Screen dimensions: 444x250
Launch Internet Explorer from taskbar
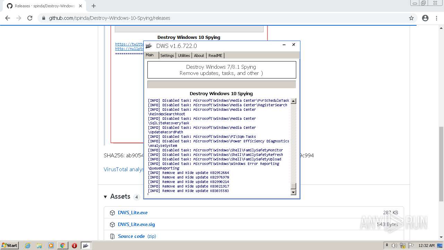(x=27, y=245)
